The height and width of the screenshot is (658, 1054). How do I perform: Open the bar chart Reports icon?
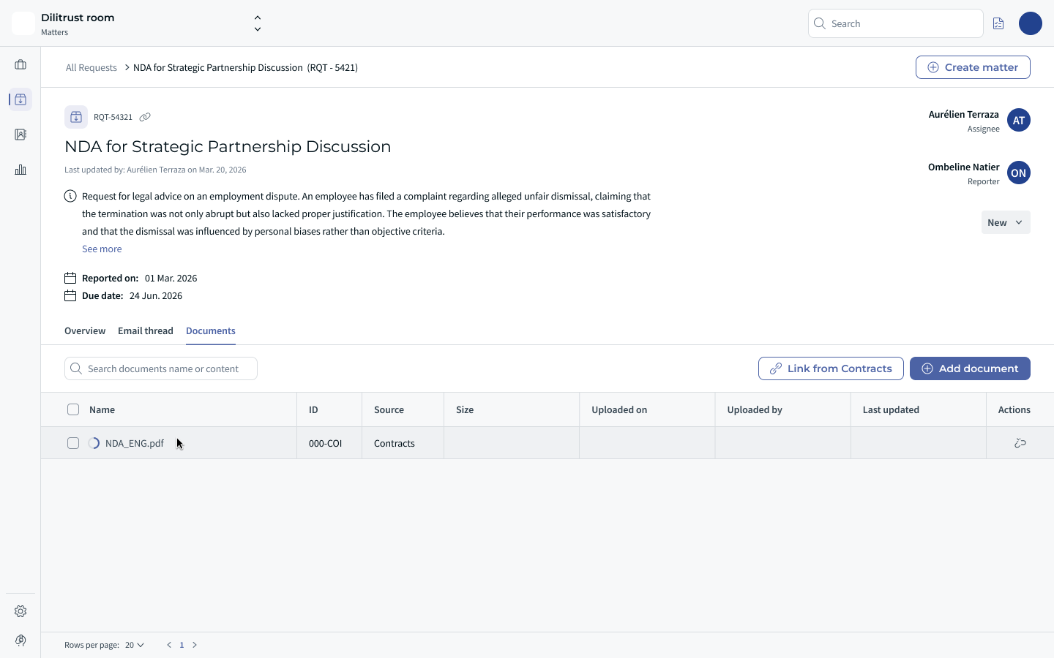(20, 170)
